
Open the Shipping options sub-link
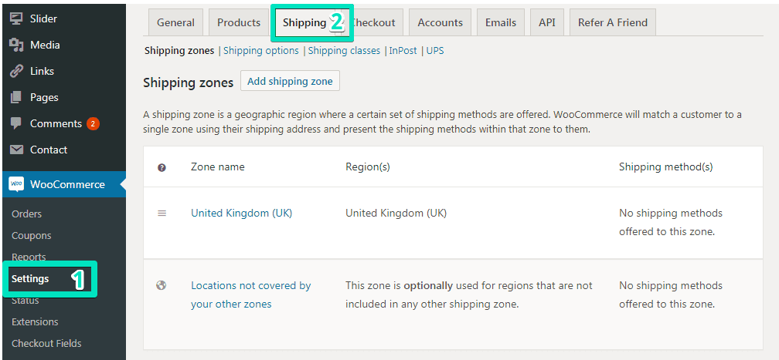point(260,51)
